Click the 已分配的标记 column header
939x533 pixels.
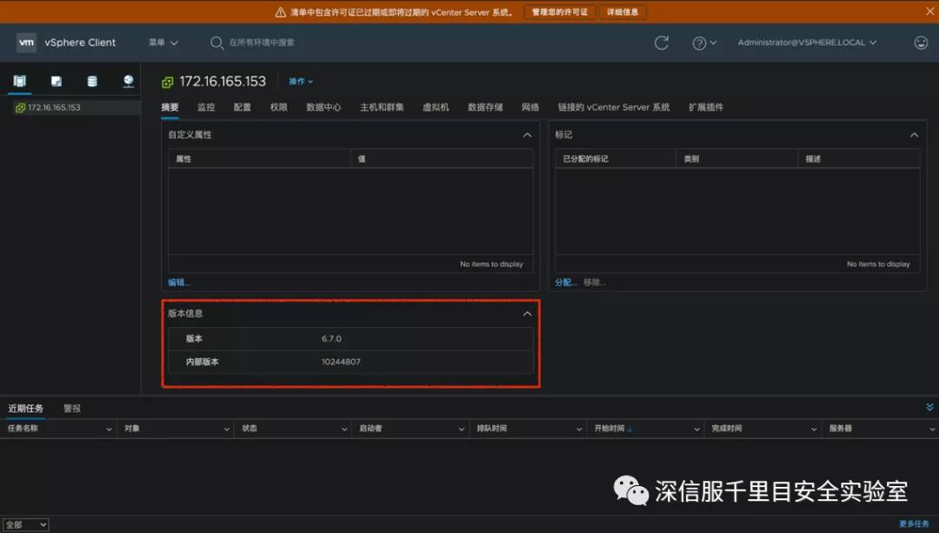[x=585, y=159]
